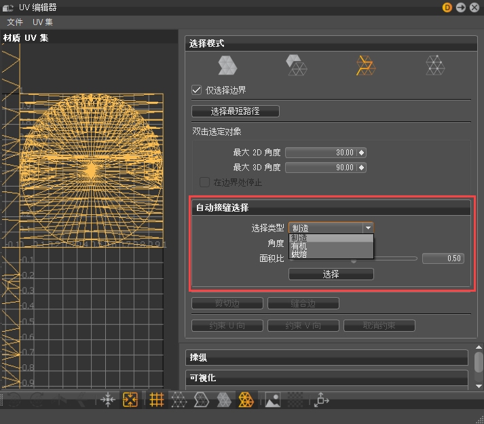Open the 选择类型 dropdown arrow

368,228
